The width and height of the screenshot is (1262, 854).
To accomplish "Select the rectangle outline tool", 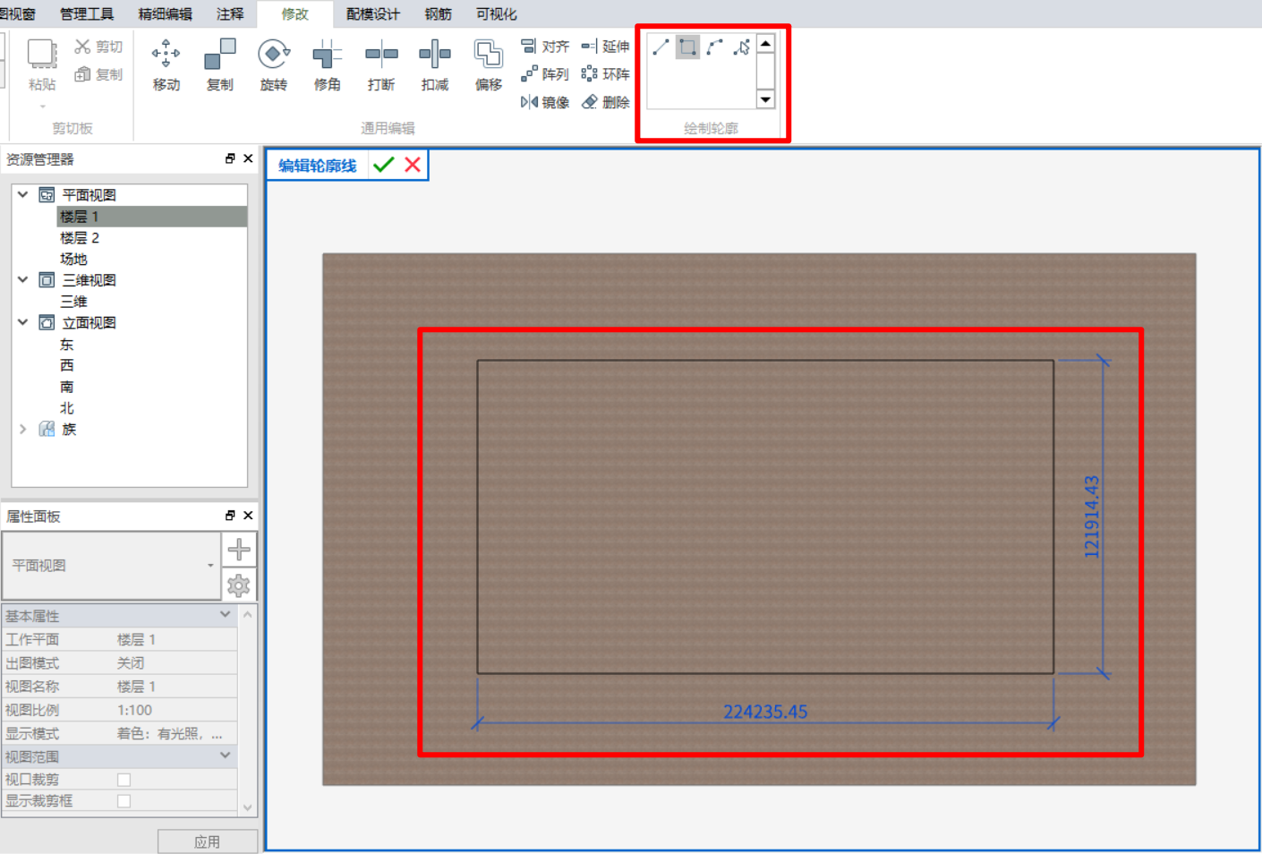I will click(687, 47).
